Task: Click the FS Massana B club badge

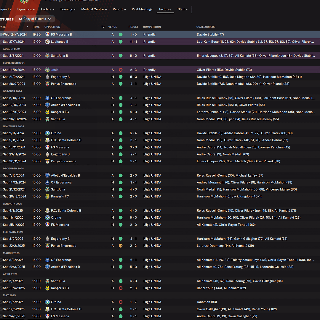Action: 47,34
